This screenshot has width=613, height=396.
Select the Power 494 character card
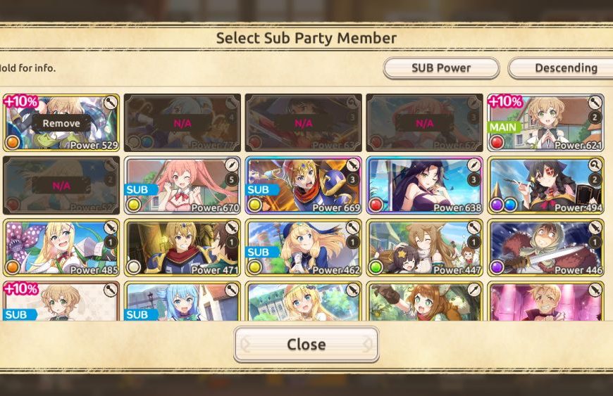point(546,185)
